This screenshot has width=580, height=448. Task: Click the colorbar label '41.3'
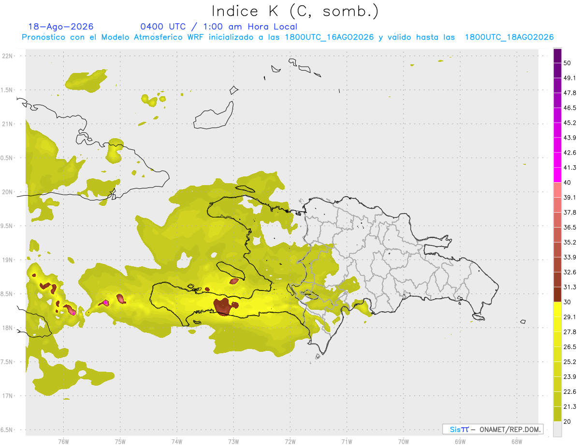(570, 168)
